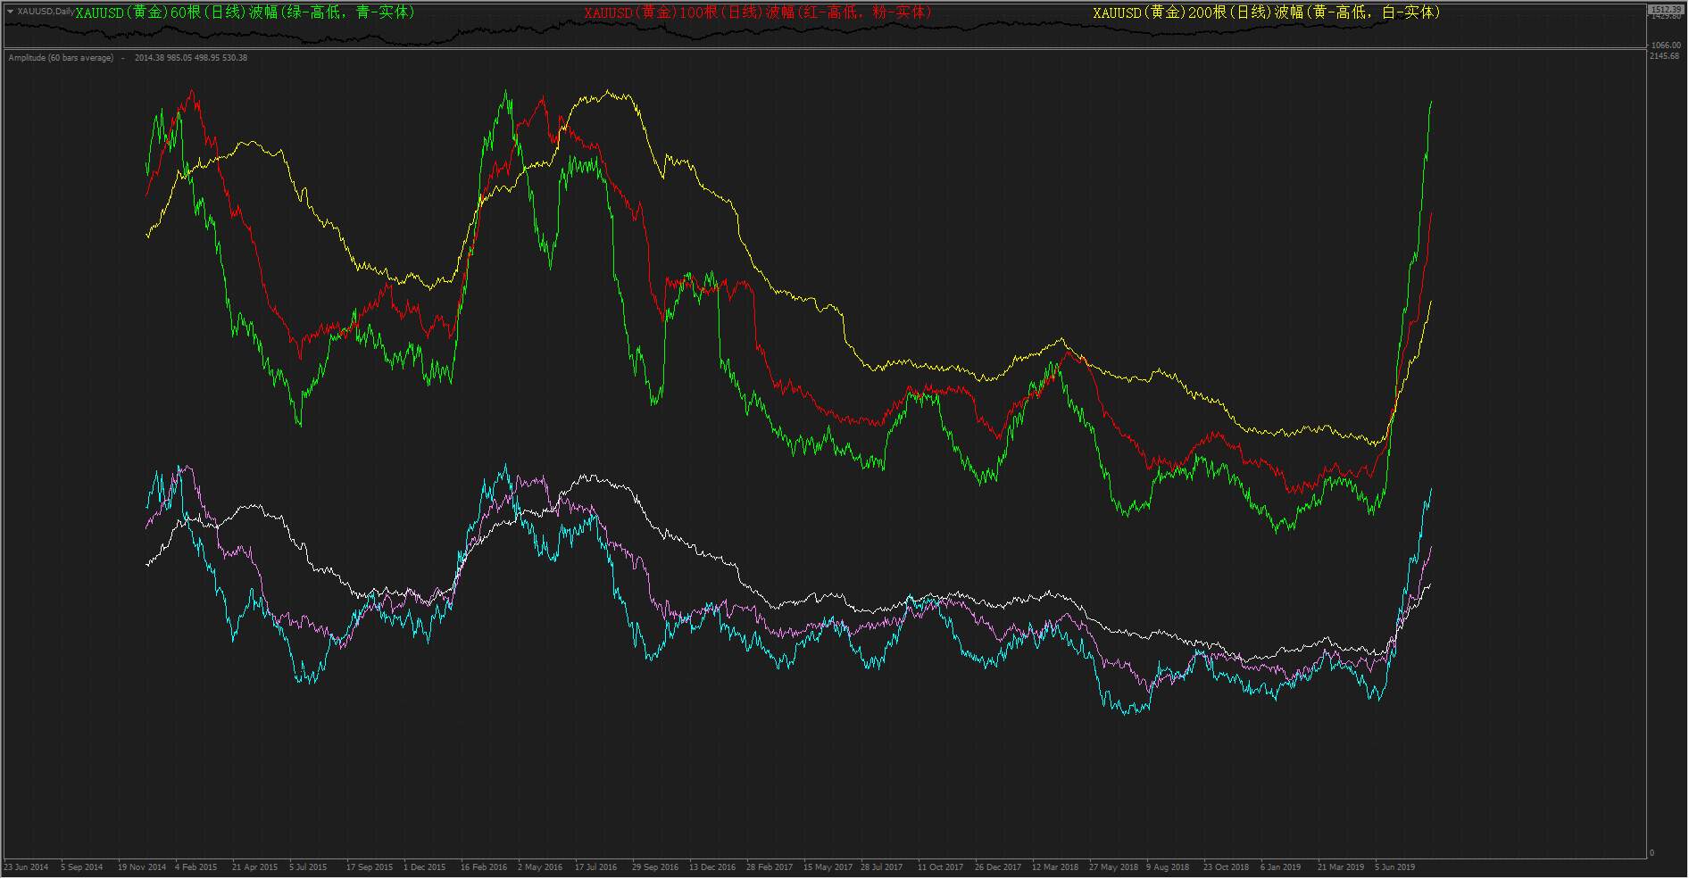Image resolution: width=1689 pixels, height=879 pixels.
Task: Click the 5 Sep 2014 date label
Action: coord(82,867)
